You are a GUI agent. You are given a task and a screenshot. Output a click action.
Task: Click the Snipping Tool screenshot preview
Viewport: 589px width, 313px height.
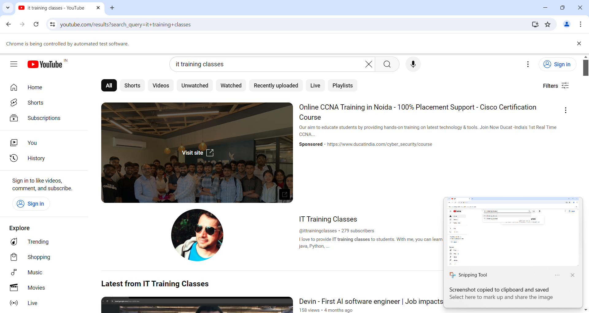(513, 232)
